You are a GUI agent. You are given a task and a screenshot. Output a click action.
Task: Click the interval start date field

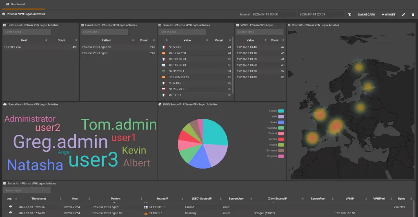click(x=273, y=14)
